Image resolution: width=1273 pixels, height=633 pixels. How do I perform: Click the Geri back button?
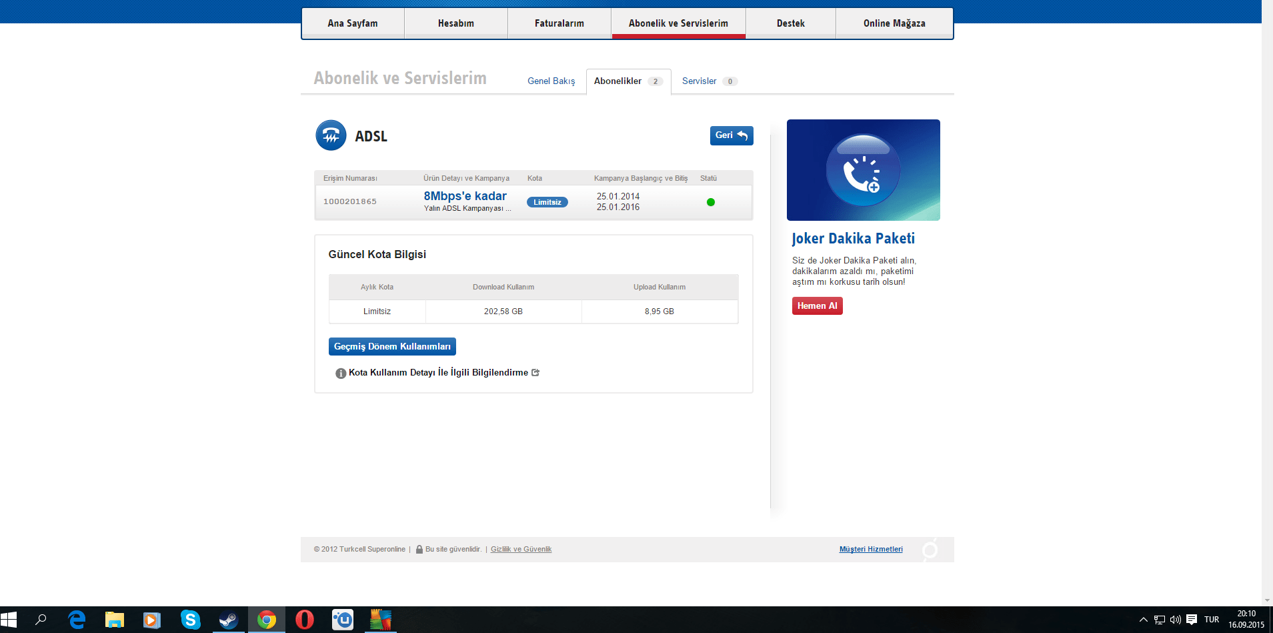point(732,135)
